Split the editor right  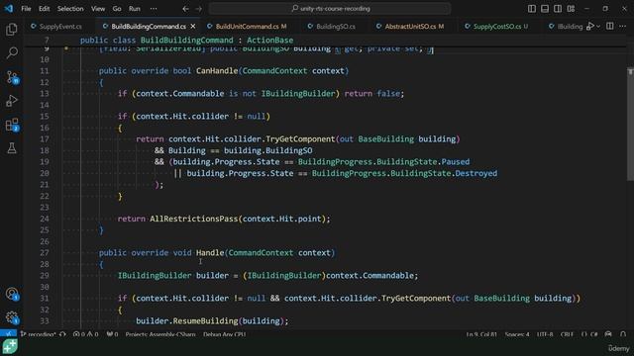tap(610, 27)
